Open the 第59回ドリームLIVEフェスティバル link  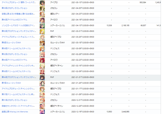pyautogui.click(x=16, y=49)
